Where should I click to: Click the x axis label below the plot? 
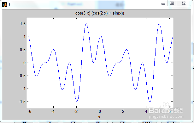pyautogui.click(x=99, y=117)
